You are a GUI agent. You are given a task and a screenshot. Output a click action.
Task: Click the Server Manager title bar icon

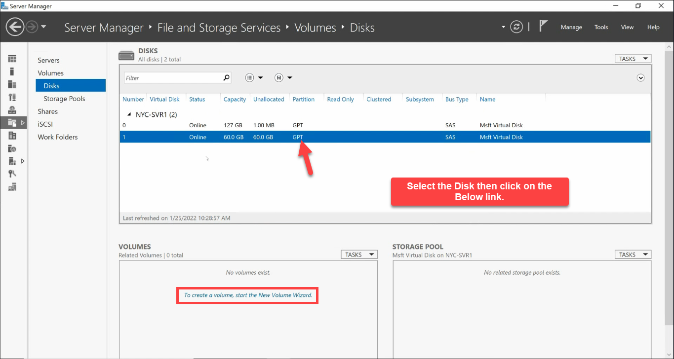[x=4, y=6]
